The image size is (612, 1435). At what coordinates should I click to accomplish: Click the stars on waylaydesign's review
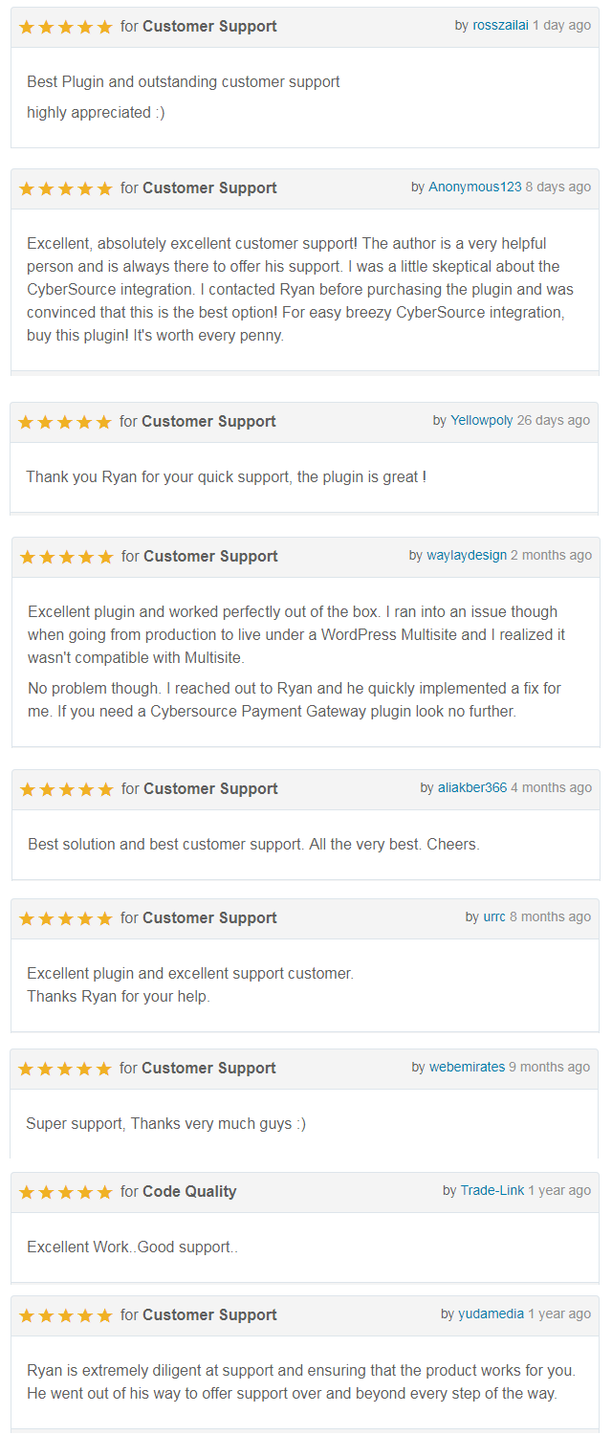tap(67, 557)
